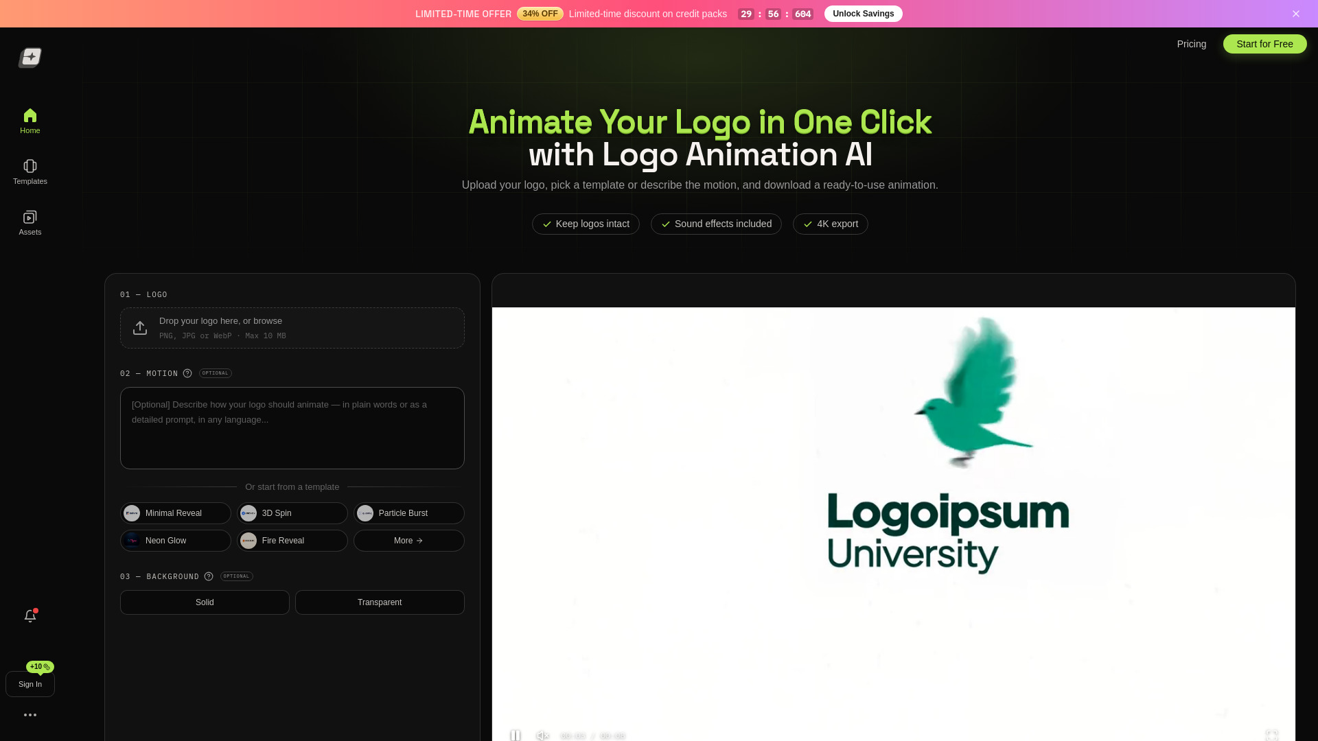Open the Assets section in the sidebar
The width and height of the screenshot is (1318, 741).
tap(30, 223)
